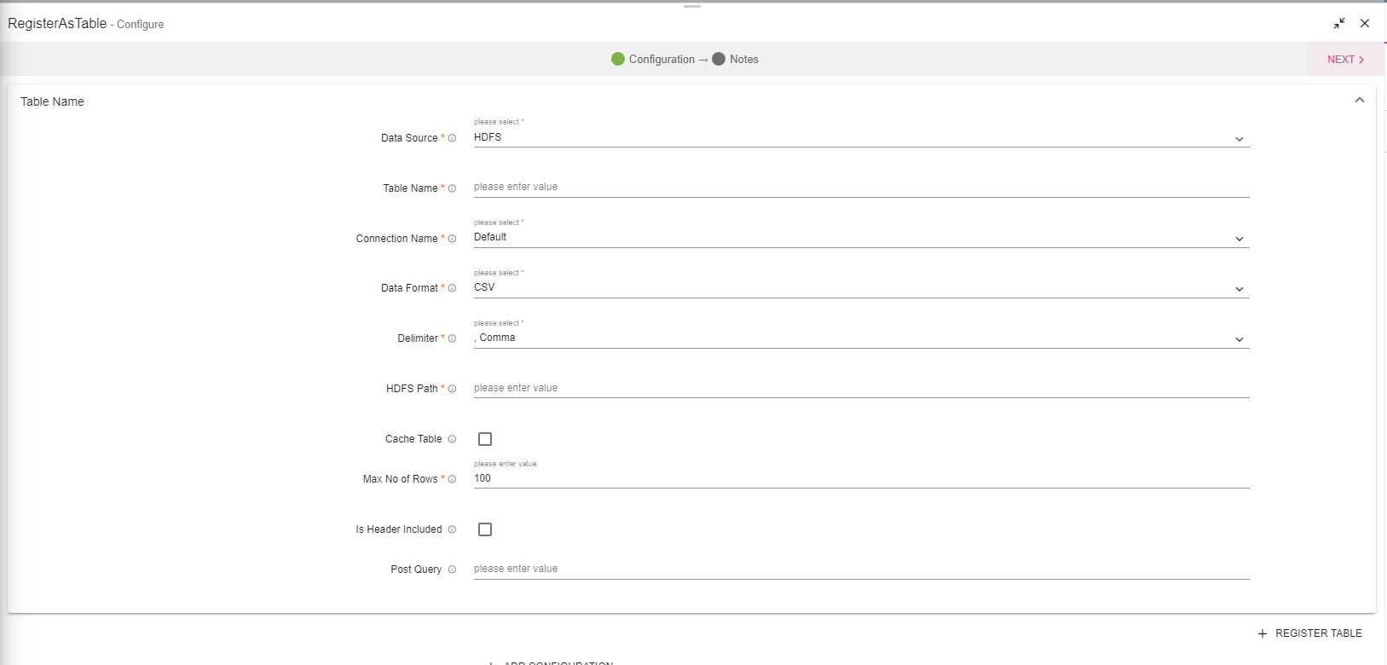
Task: Click the Delimiter info icon
Action: 452,338
